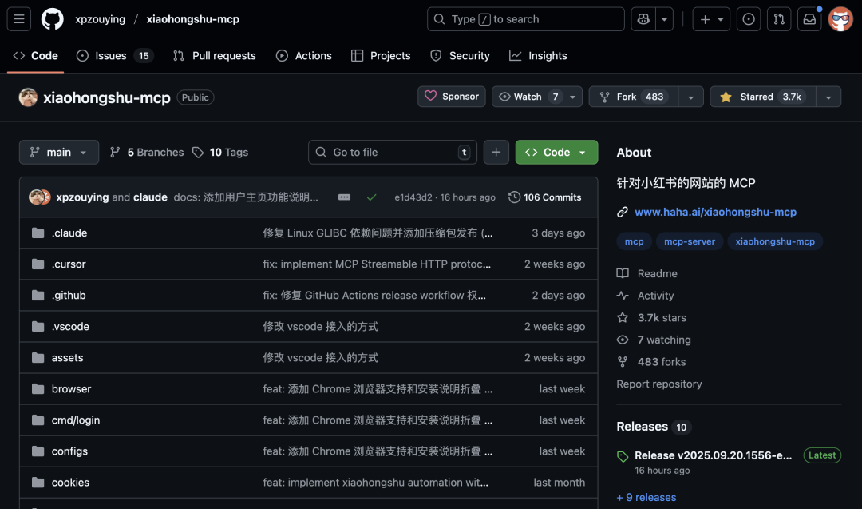Open the user profile avatar menu
Viewport: 862px width, 509px height.
[x=840, y=19]
